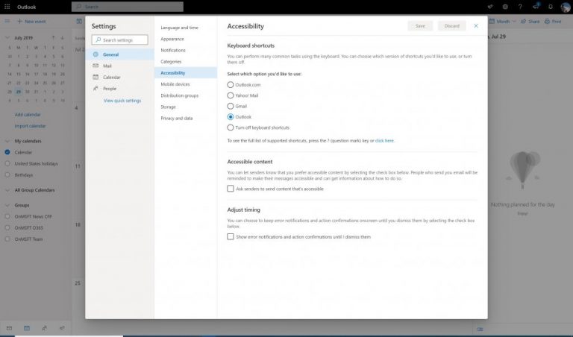
Task: Click the plus icon of New event
Action: point(19,21)
